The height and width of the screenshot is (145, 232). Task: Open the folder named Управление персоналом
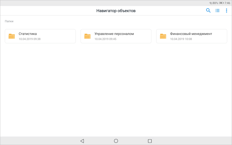coord(114,34)
